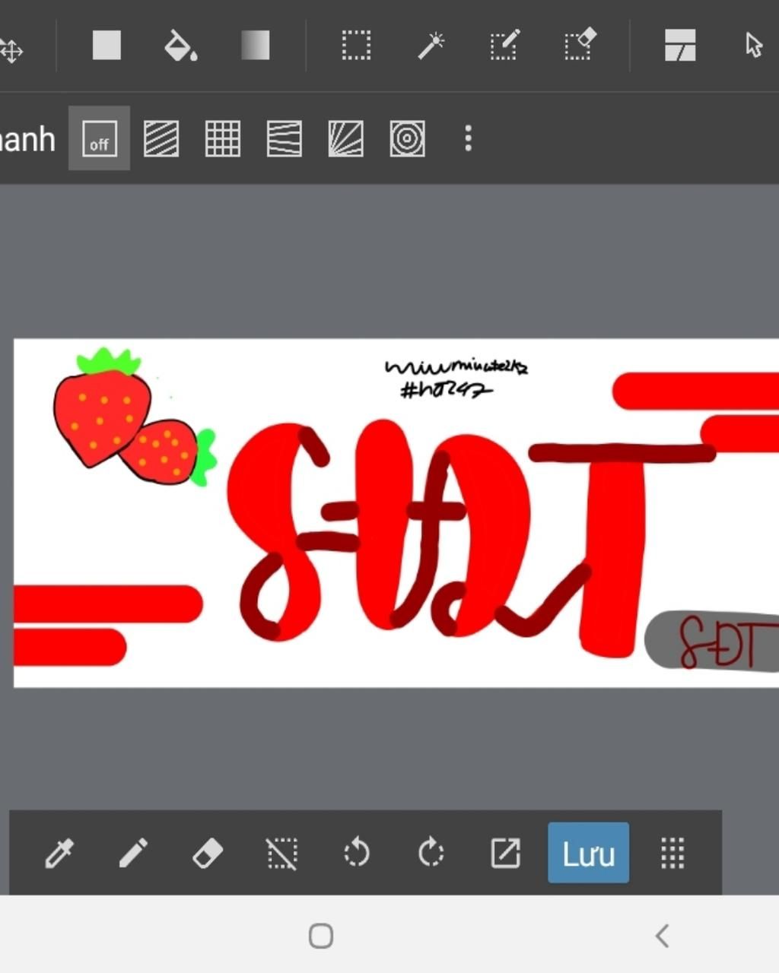Viewport: 779px width, 973px height.
Task: Undo the last stroke
Action: [x=356, y=853]
